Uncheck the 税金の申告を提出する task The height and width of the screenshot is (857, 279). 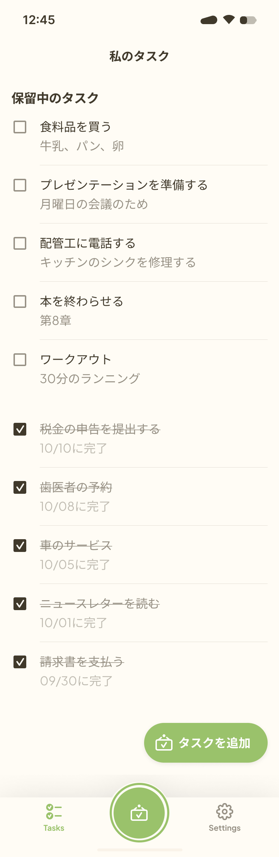[20, 430]
